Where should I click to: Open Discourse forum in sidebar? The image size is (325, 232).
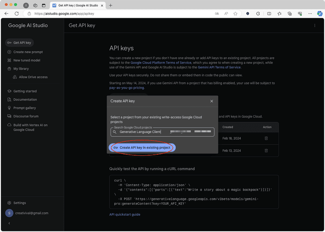click(x=23, y=116)
